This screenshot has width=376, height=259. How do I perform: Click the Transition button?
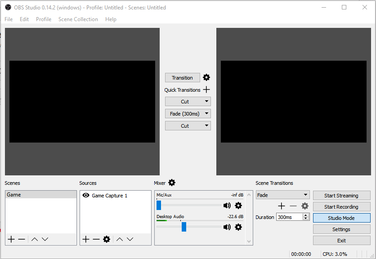pos(183,78)
